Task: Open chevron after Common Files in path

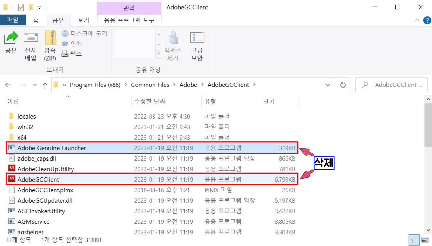Action: [x=174, y=85]
